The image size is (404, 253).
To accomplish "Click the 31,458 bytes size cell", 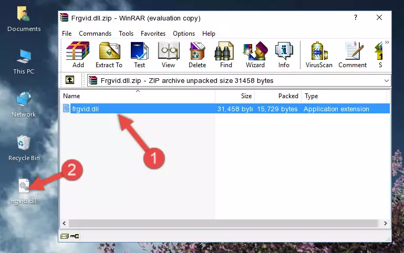I will pyautogui.click(x=235, y=109).
